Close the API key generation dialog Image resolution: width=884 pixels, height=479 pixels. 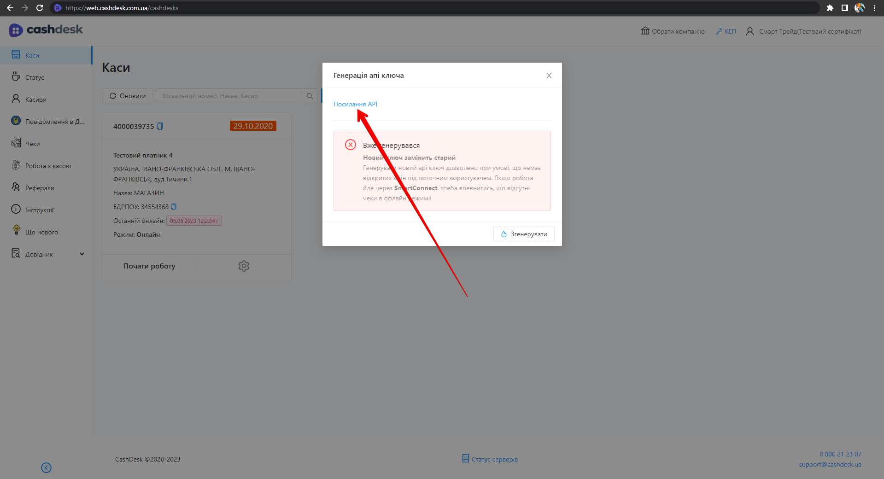click(549, 76)
